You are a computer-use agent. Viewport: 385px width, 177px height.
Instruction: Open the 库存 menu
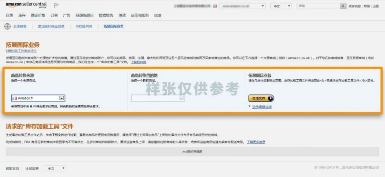(x=22, y=15)
